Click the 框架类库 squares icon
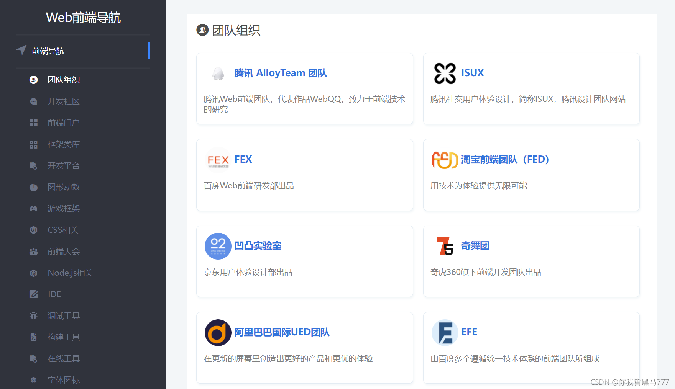Viewport: 675px width, 389px height. coord(34,144)
